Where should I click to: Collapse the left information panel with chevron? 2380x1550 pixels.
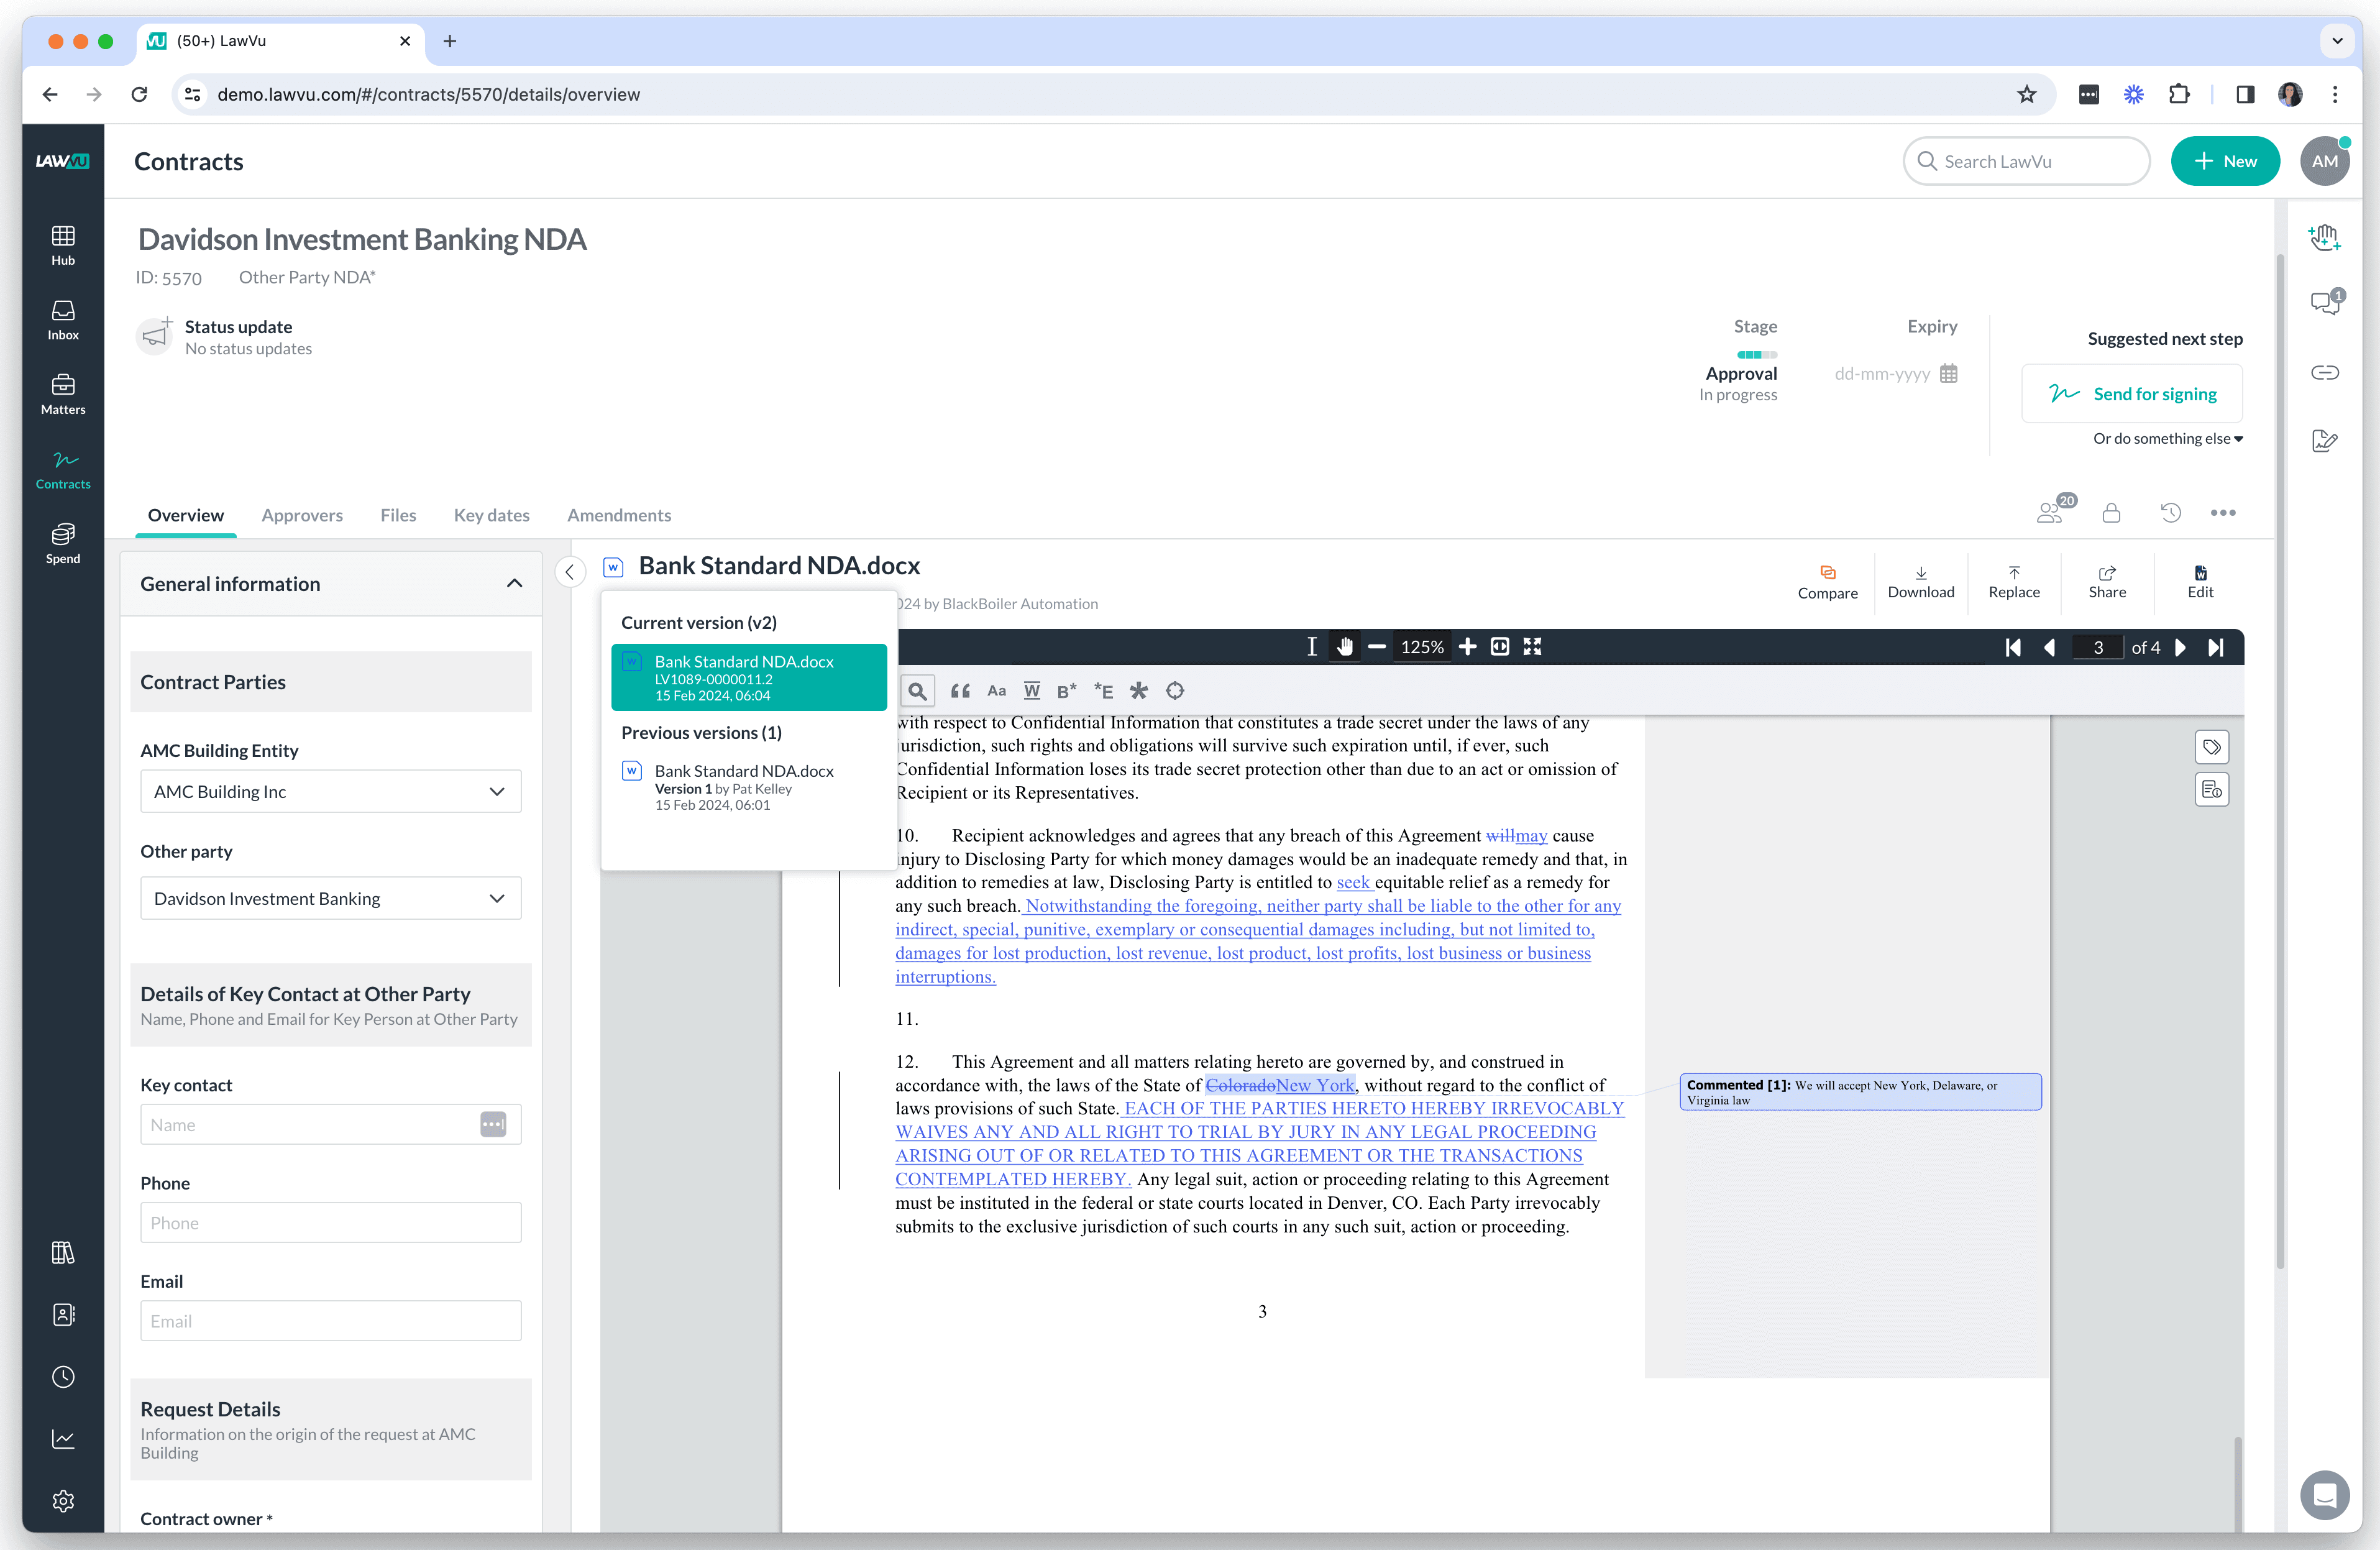570,572
